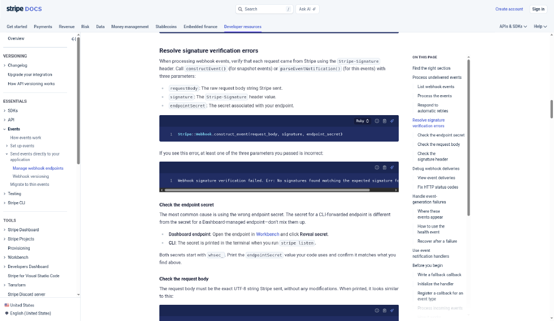
Task: Collapse the Events sidebar section
Action: tap(4, 129)
